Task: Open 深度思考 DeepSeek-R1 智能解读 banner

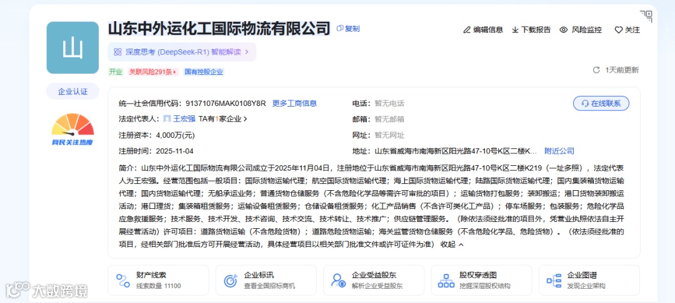Action: pos(182,52)
